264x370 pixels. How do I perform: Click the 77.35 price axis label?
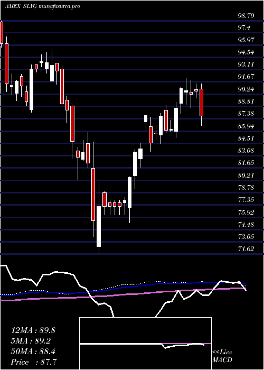246,200
